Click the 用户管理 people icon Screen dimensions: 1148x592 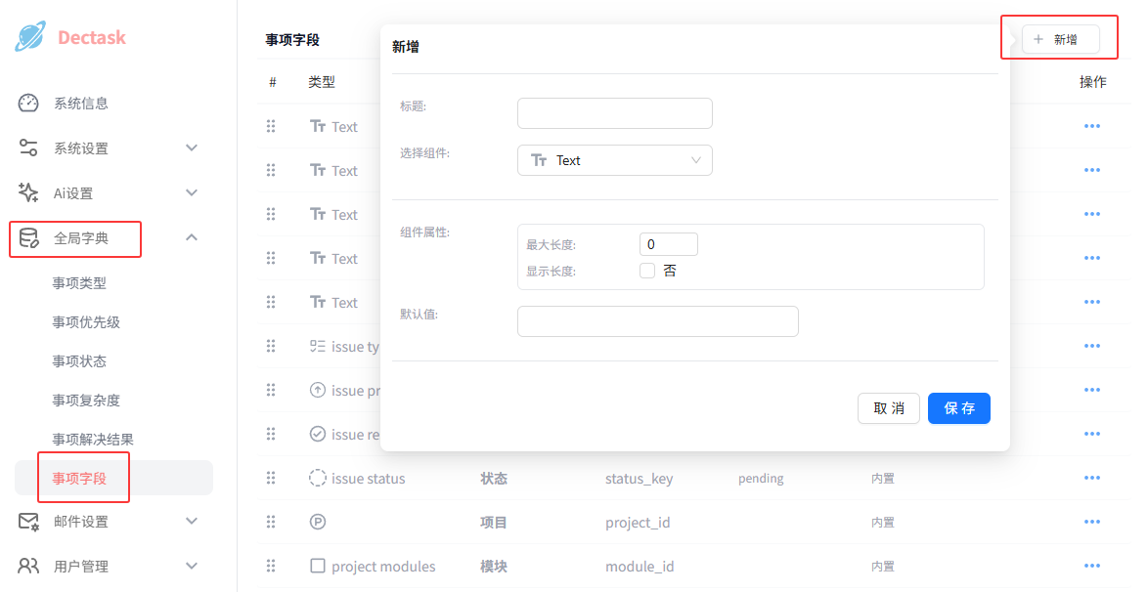28,566
